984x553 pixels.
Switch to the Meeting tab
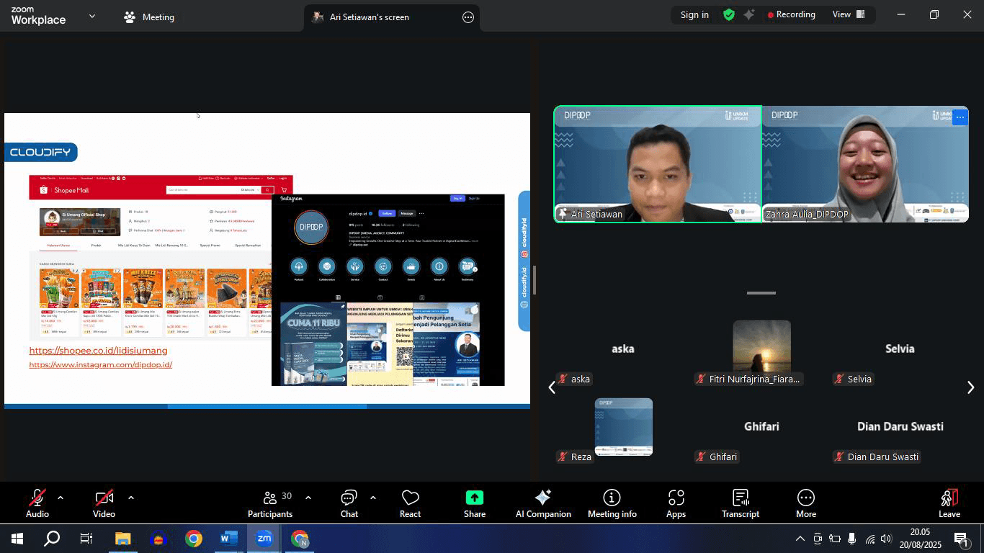tap(148, 17)
